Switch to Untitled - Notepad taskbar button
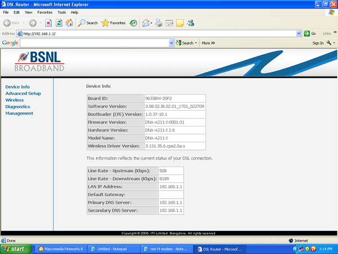 114,249
